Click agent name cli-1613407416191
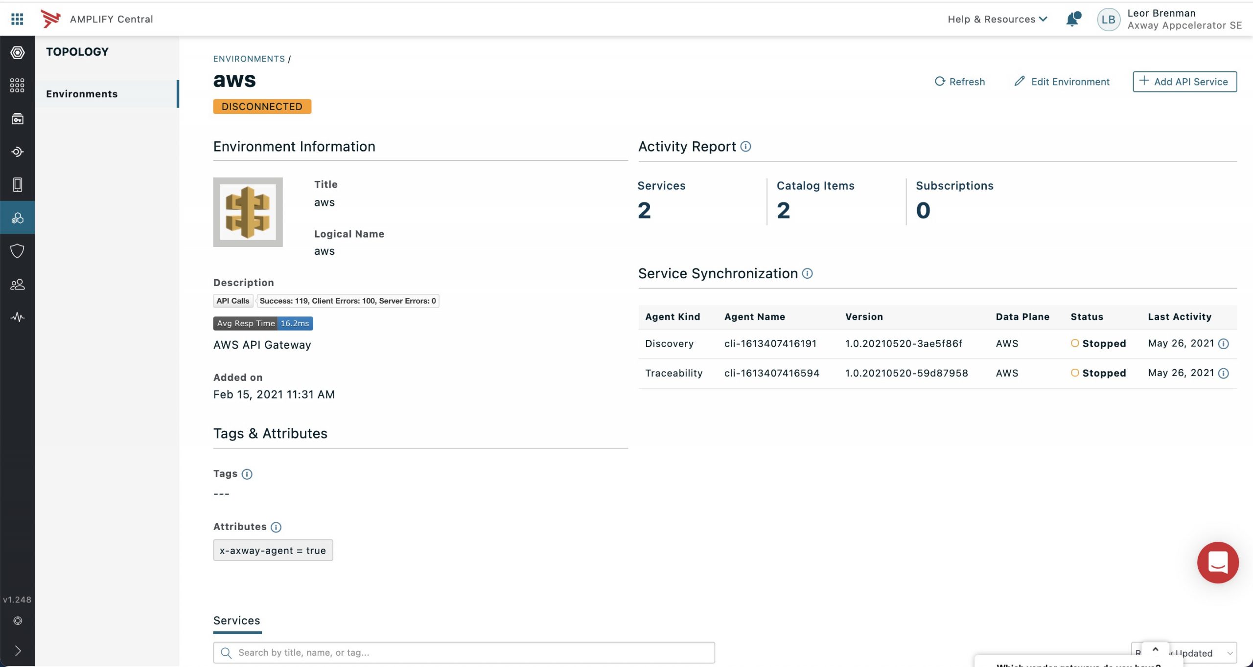The image size is (1253, 667). (770, 344)
